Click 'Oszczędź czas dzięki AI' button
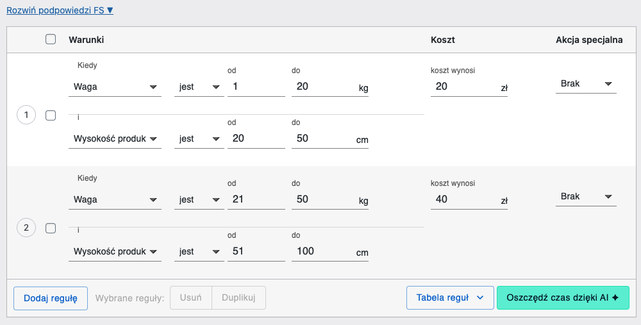Image resolution: width=641 pixels, height=325 pixels. pos(562,297)
